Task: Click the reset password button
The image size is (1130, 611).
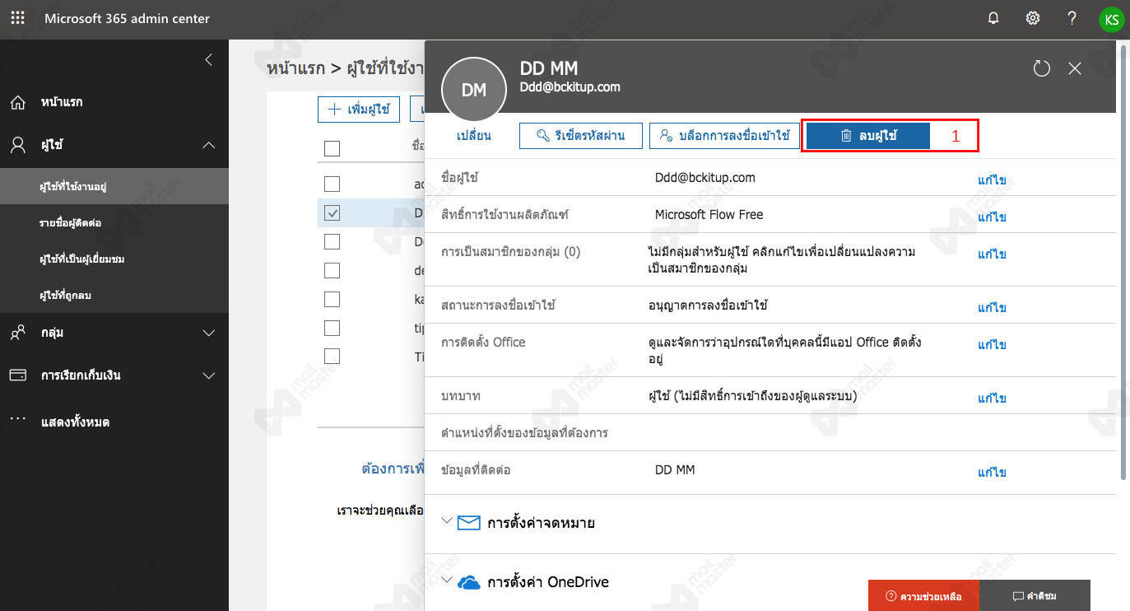Action: click(x=580, y=136)
